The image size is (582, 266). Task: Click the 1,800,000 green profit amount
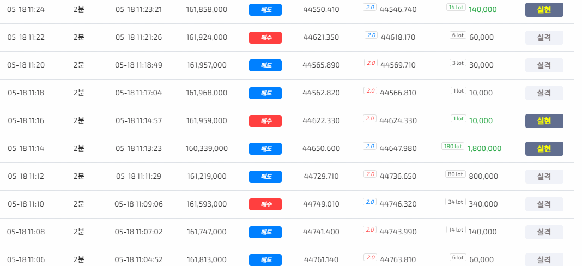[484, 149]
